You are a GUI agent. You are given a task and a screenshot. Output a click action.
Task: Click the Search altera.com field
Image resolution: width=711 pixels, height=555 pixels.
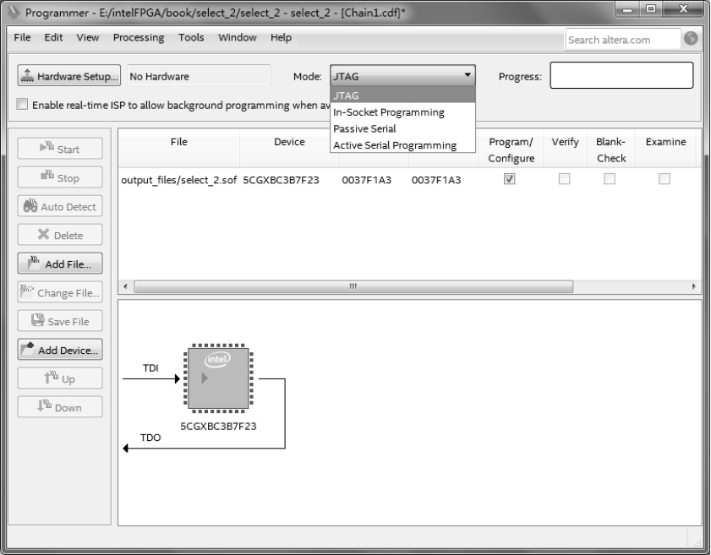622,40
